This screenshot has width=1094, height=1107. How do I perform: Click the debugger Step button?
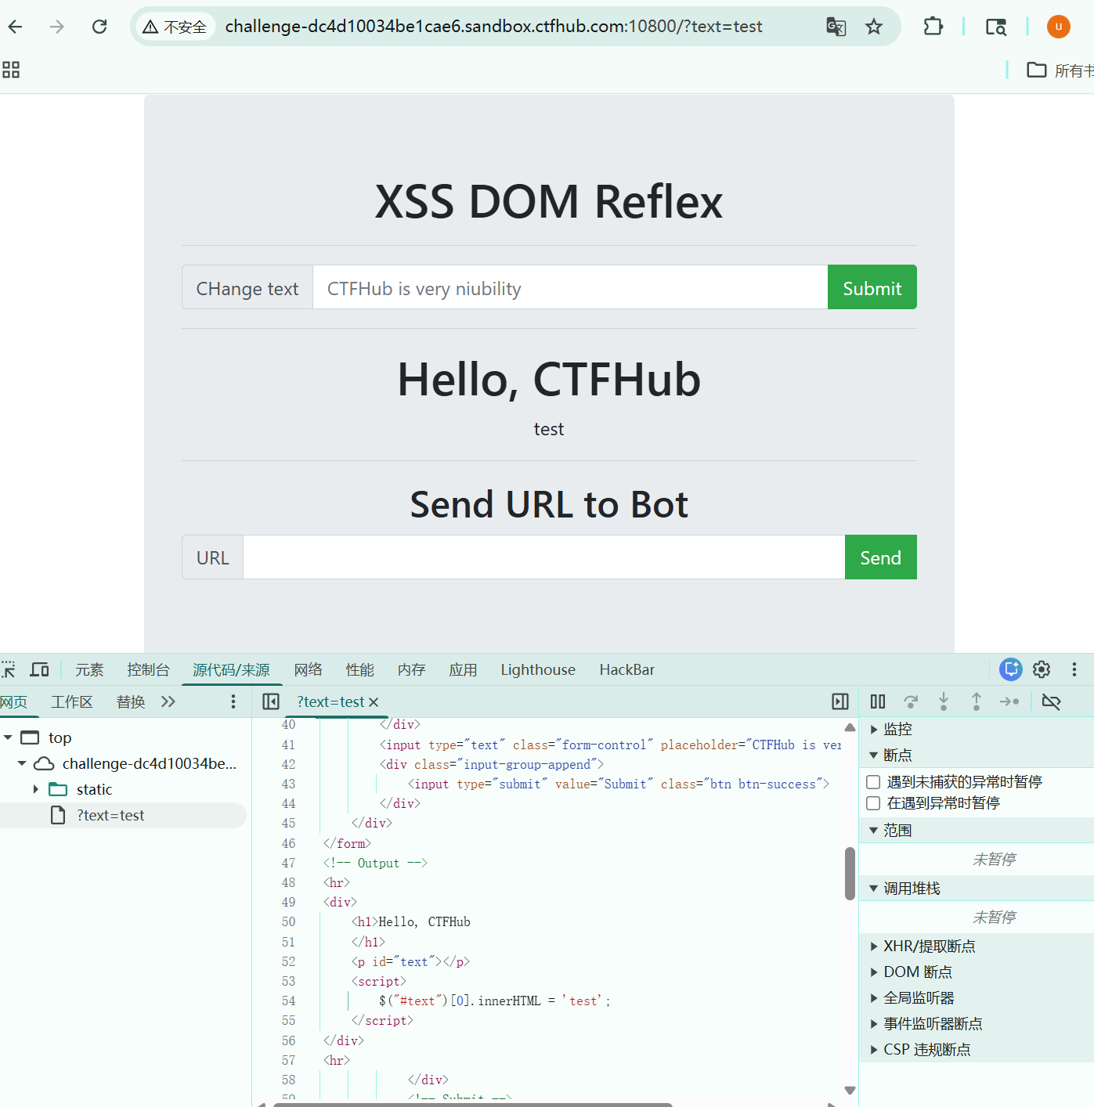tap(1009, 701)
